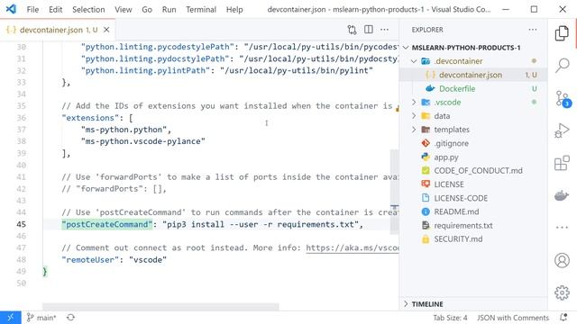Viewport: 577px width, 324px height.
Task: Open the Run menu
Action: 169,9
